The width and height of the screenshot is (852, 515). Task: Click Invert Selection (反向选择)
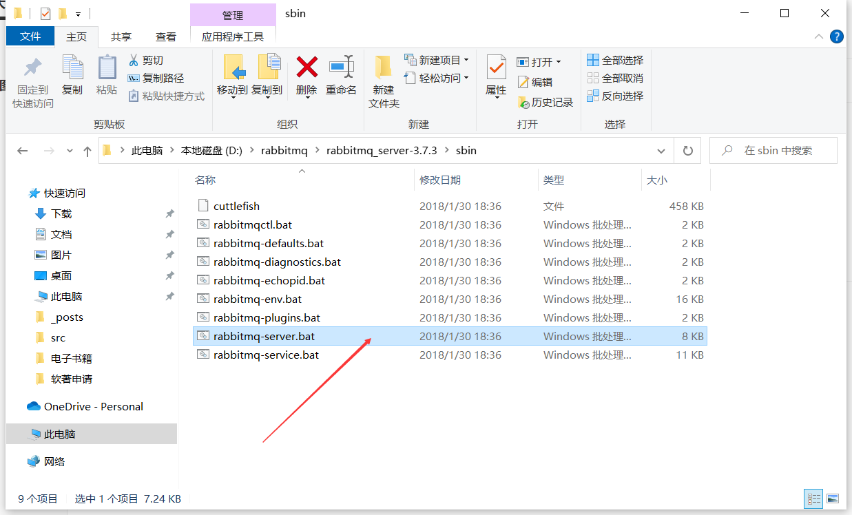615,96
